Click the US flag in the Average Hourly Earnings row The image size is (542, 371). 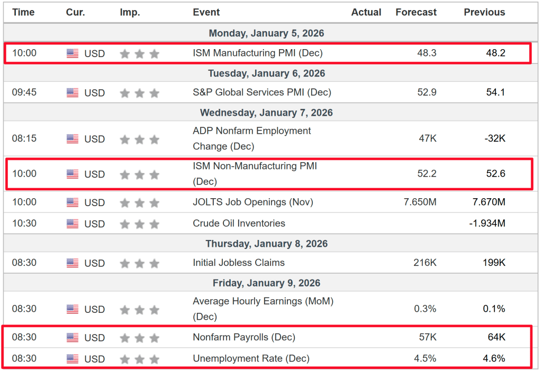(73, 309)
